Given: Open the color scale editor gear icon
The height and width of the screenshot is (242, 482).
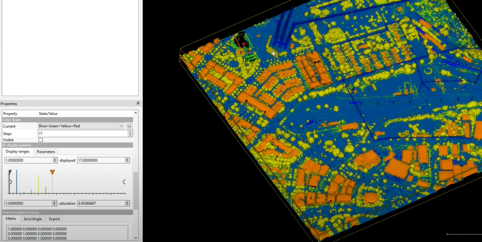Looking at the screenshot, I should click(x=129, y=126).
